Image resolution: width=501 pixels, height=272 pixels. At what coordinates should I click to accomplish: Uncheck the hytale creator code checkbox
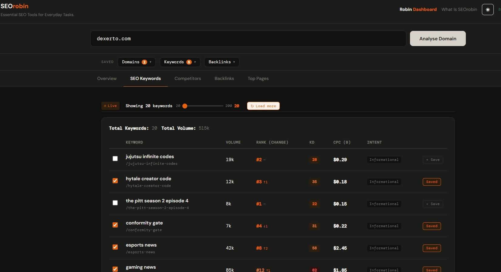pos(115,181)
